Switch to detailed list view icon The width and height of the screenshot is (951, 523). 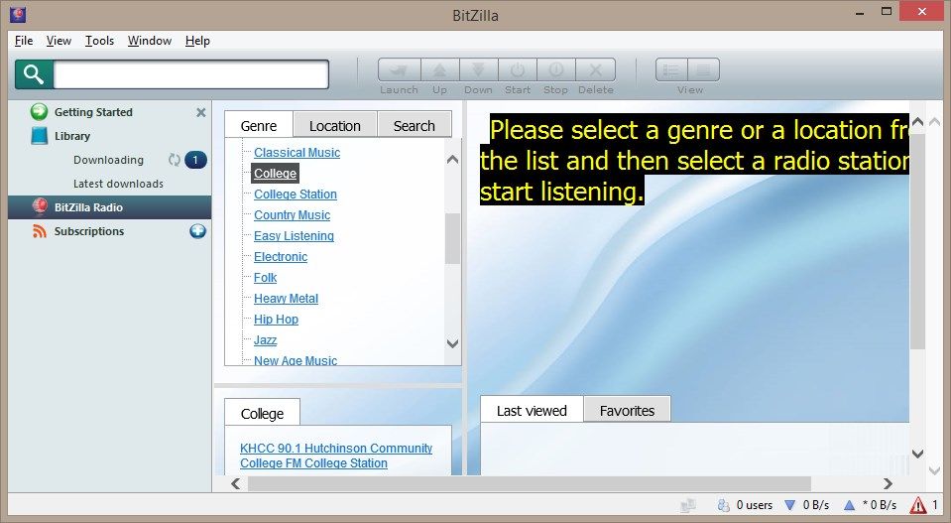click(x=671, y=69)
